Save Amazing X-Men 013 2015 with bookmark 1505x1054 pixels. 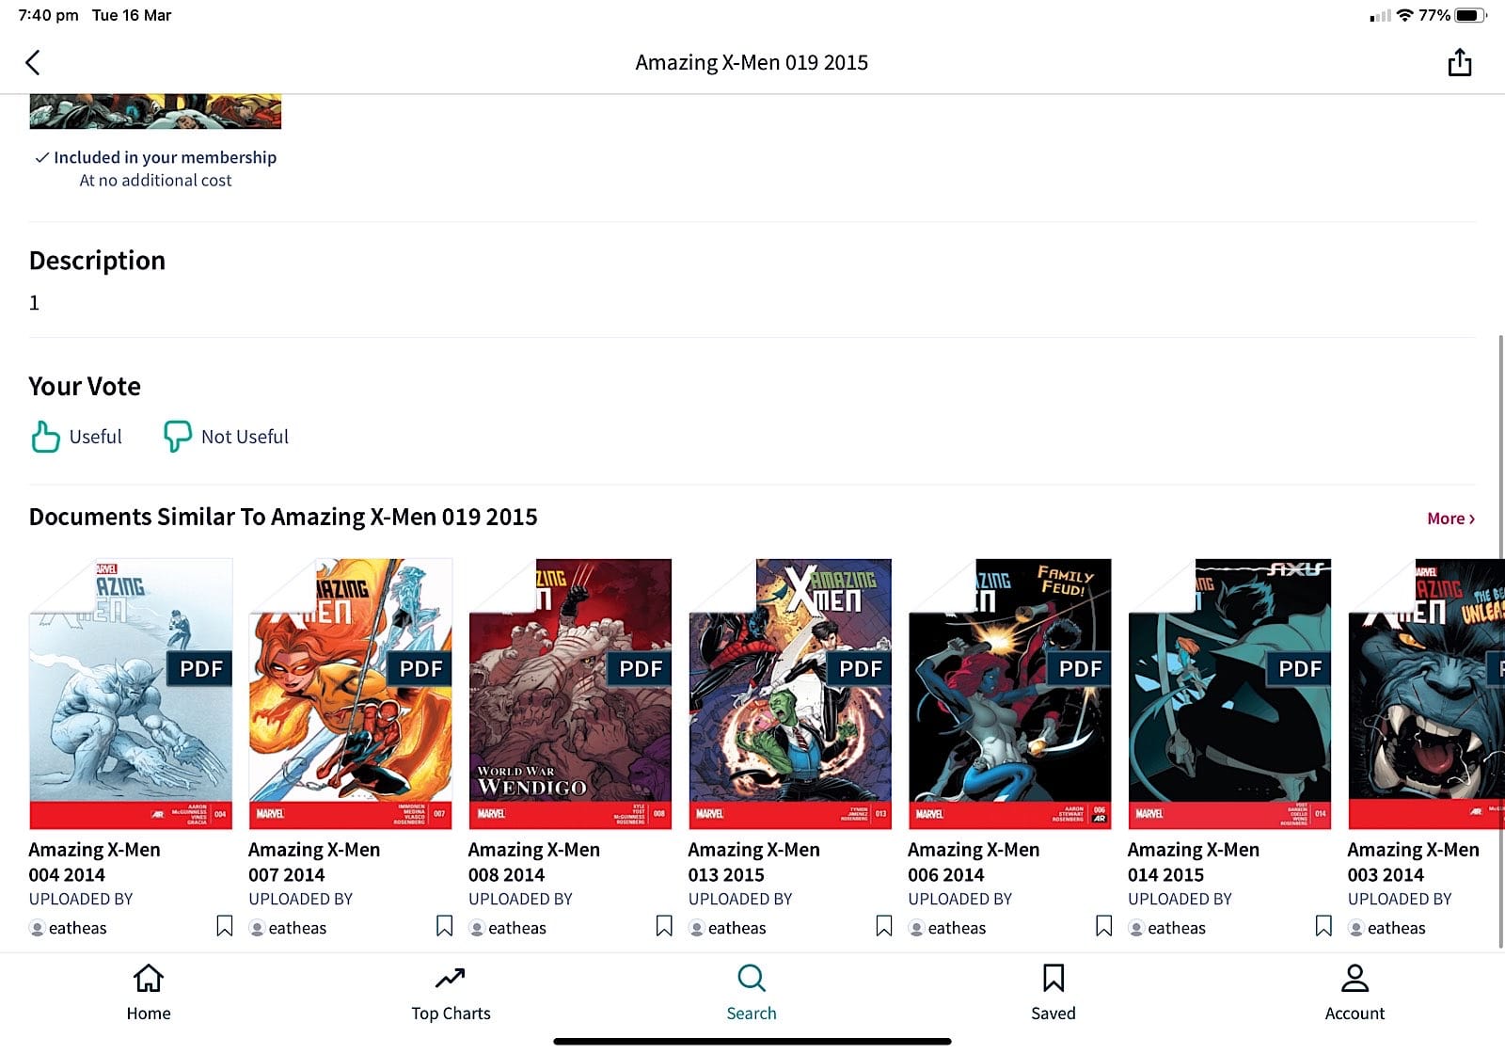tap(884, 927)
